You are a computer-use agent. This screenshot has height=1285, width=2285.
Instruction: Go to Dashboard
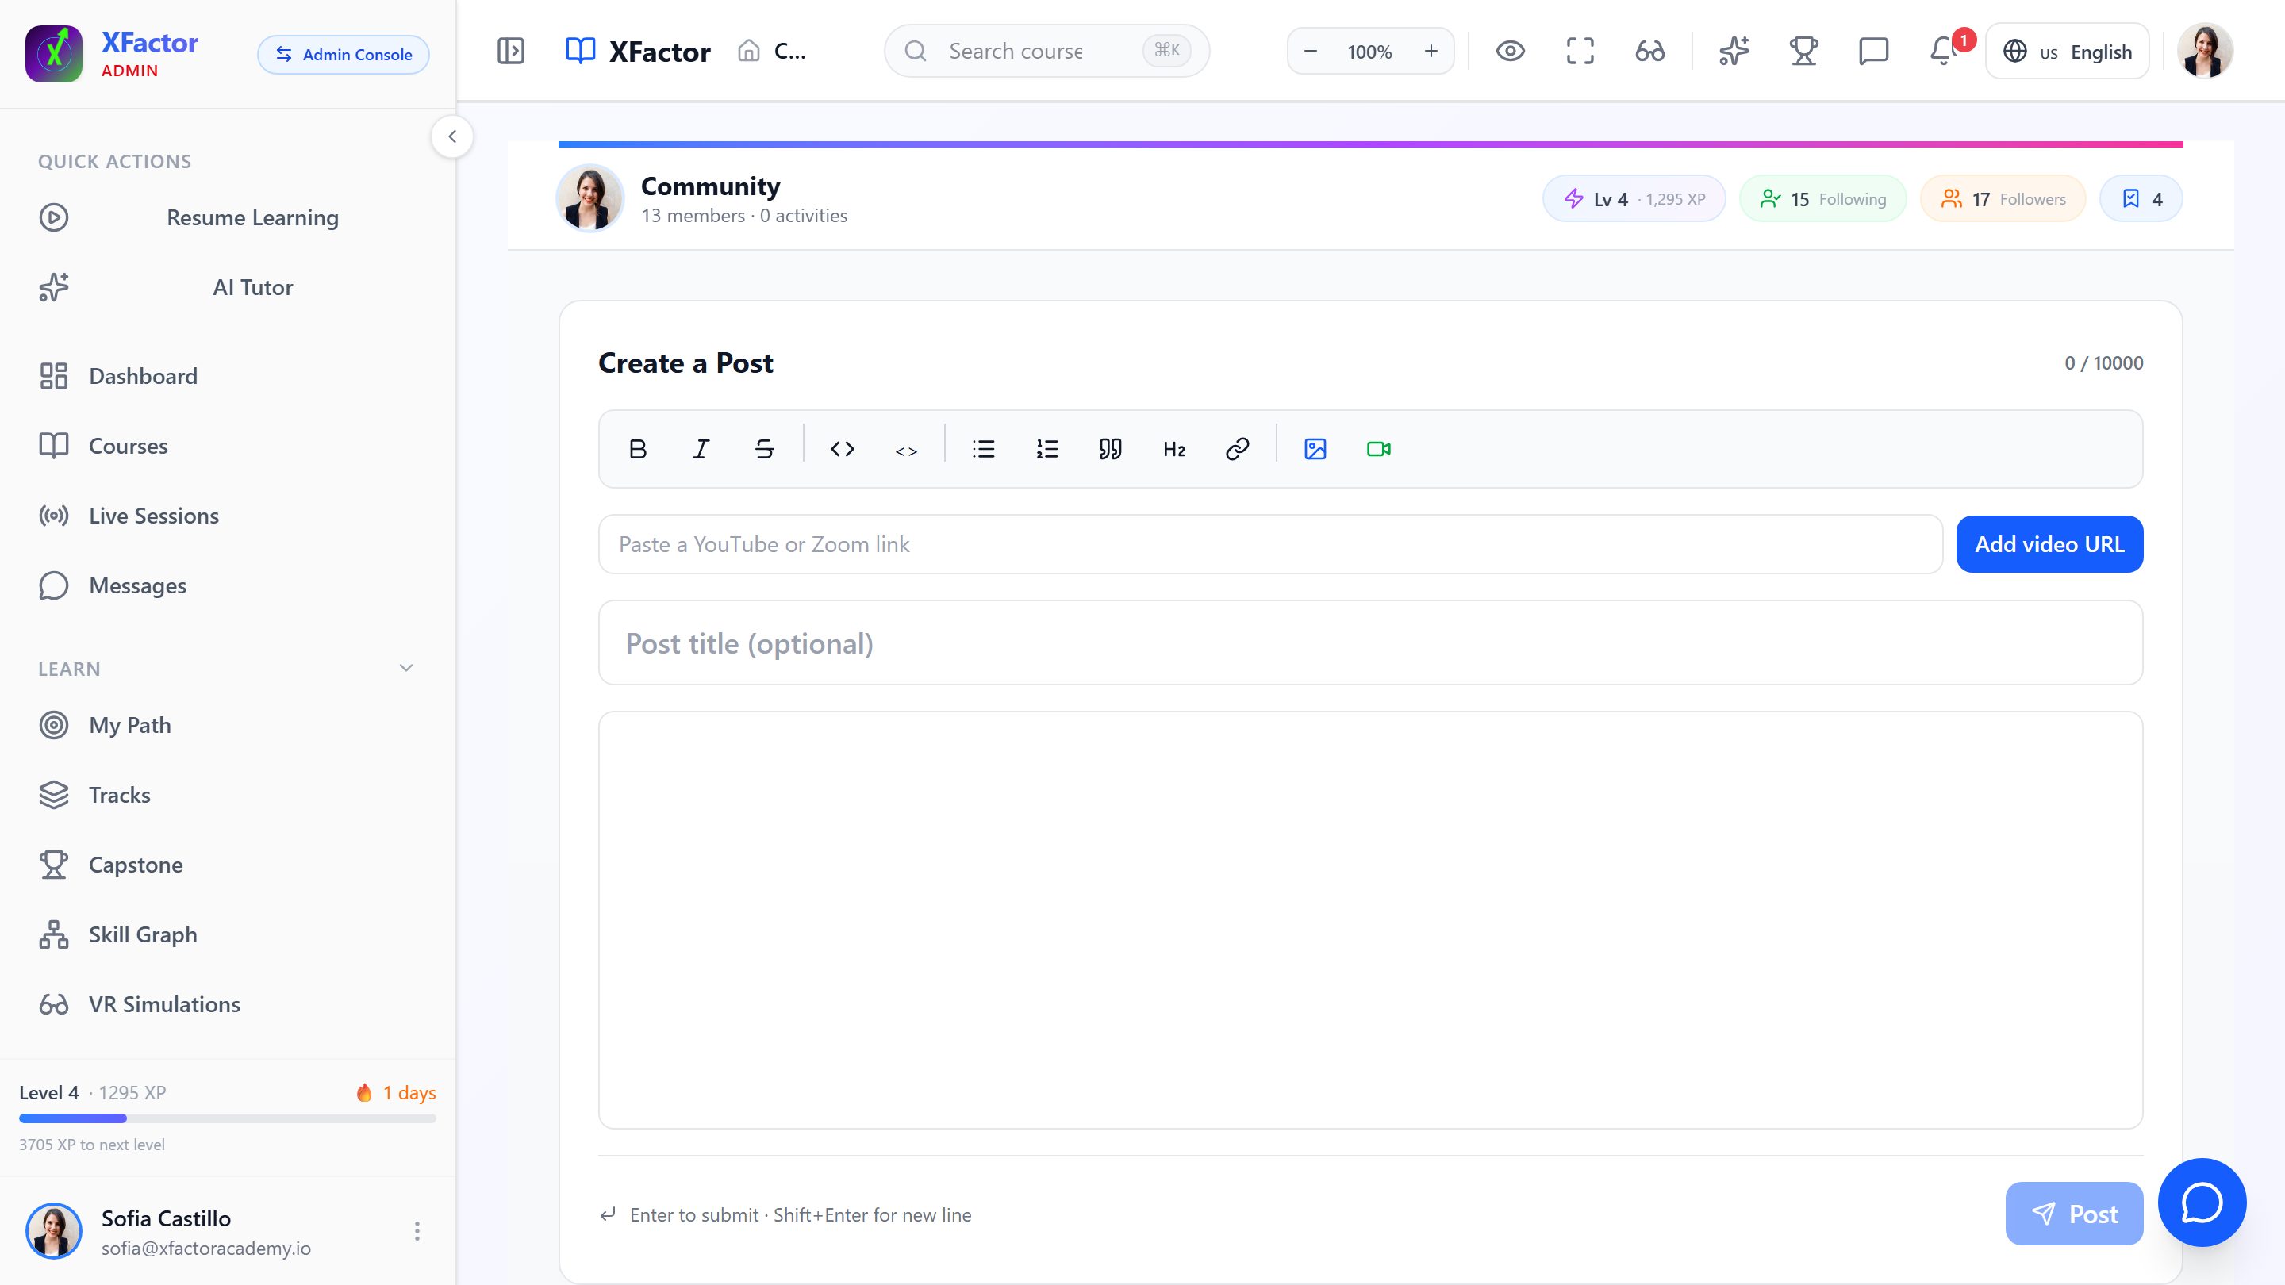(228, 376)
